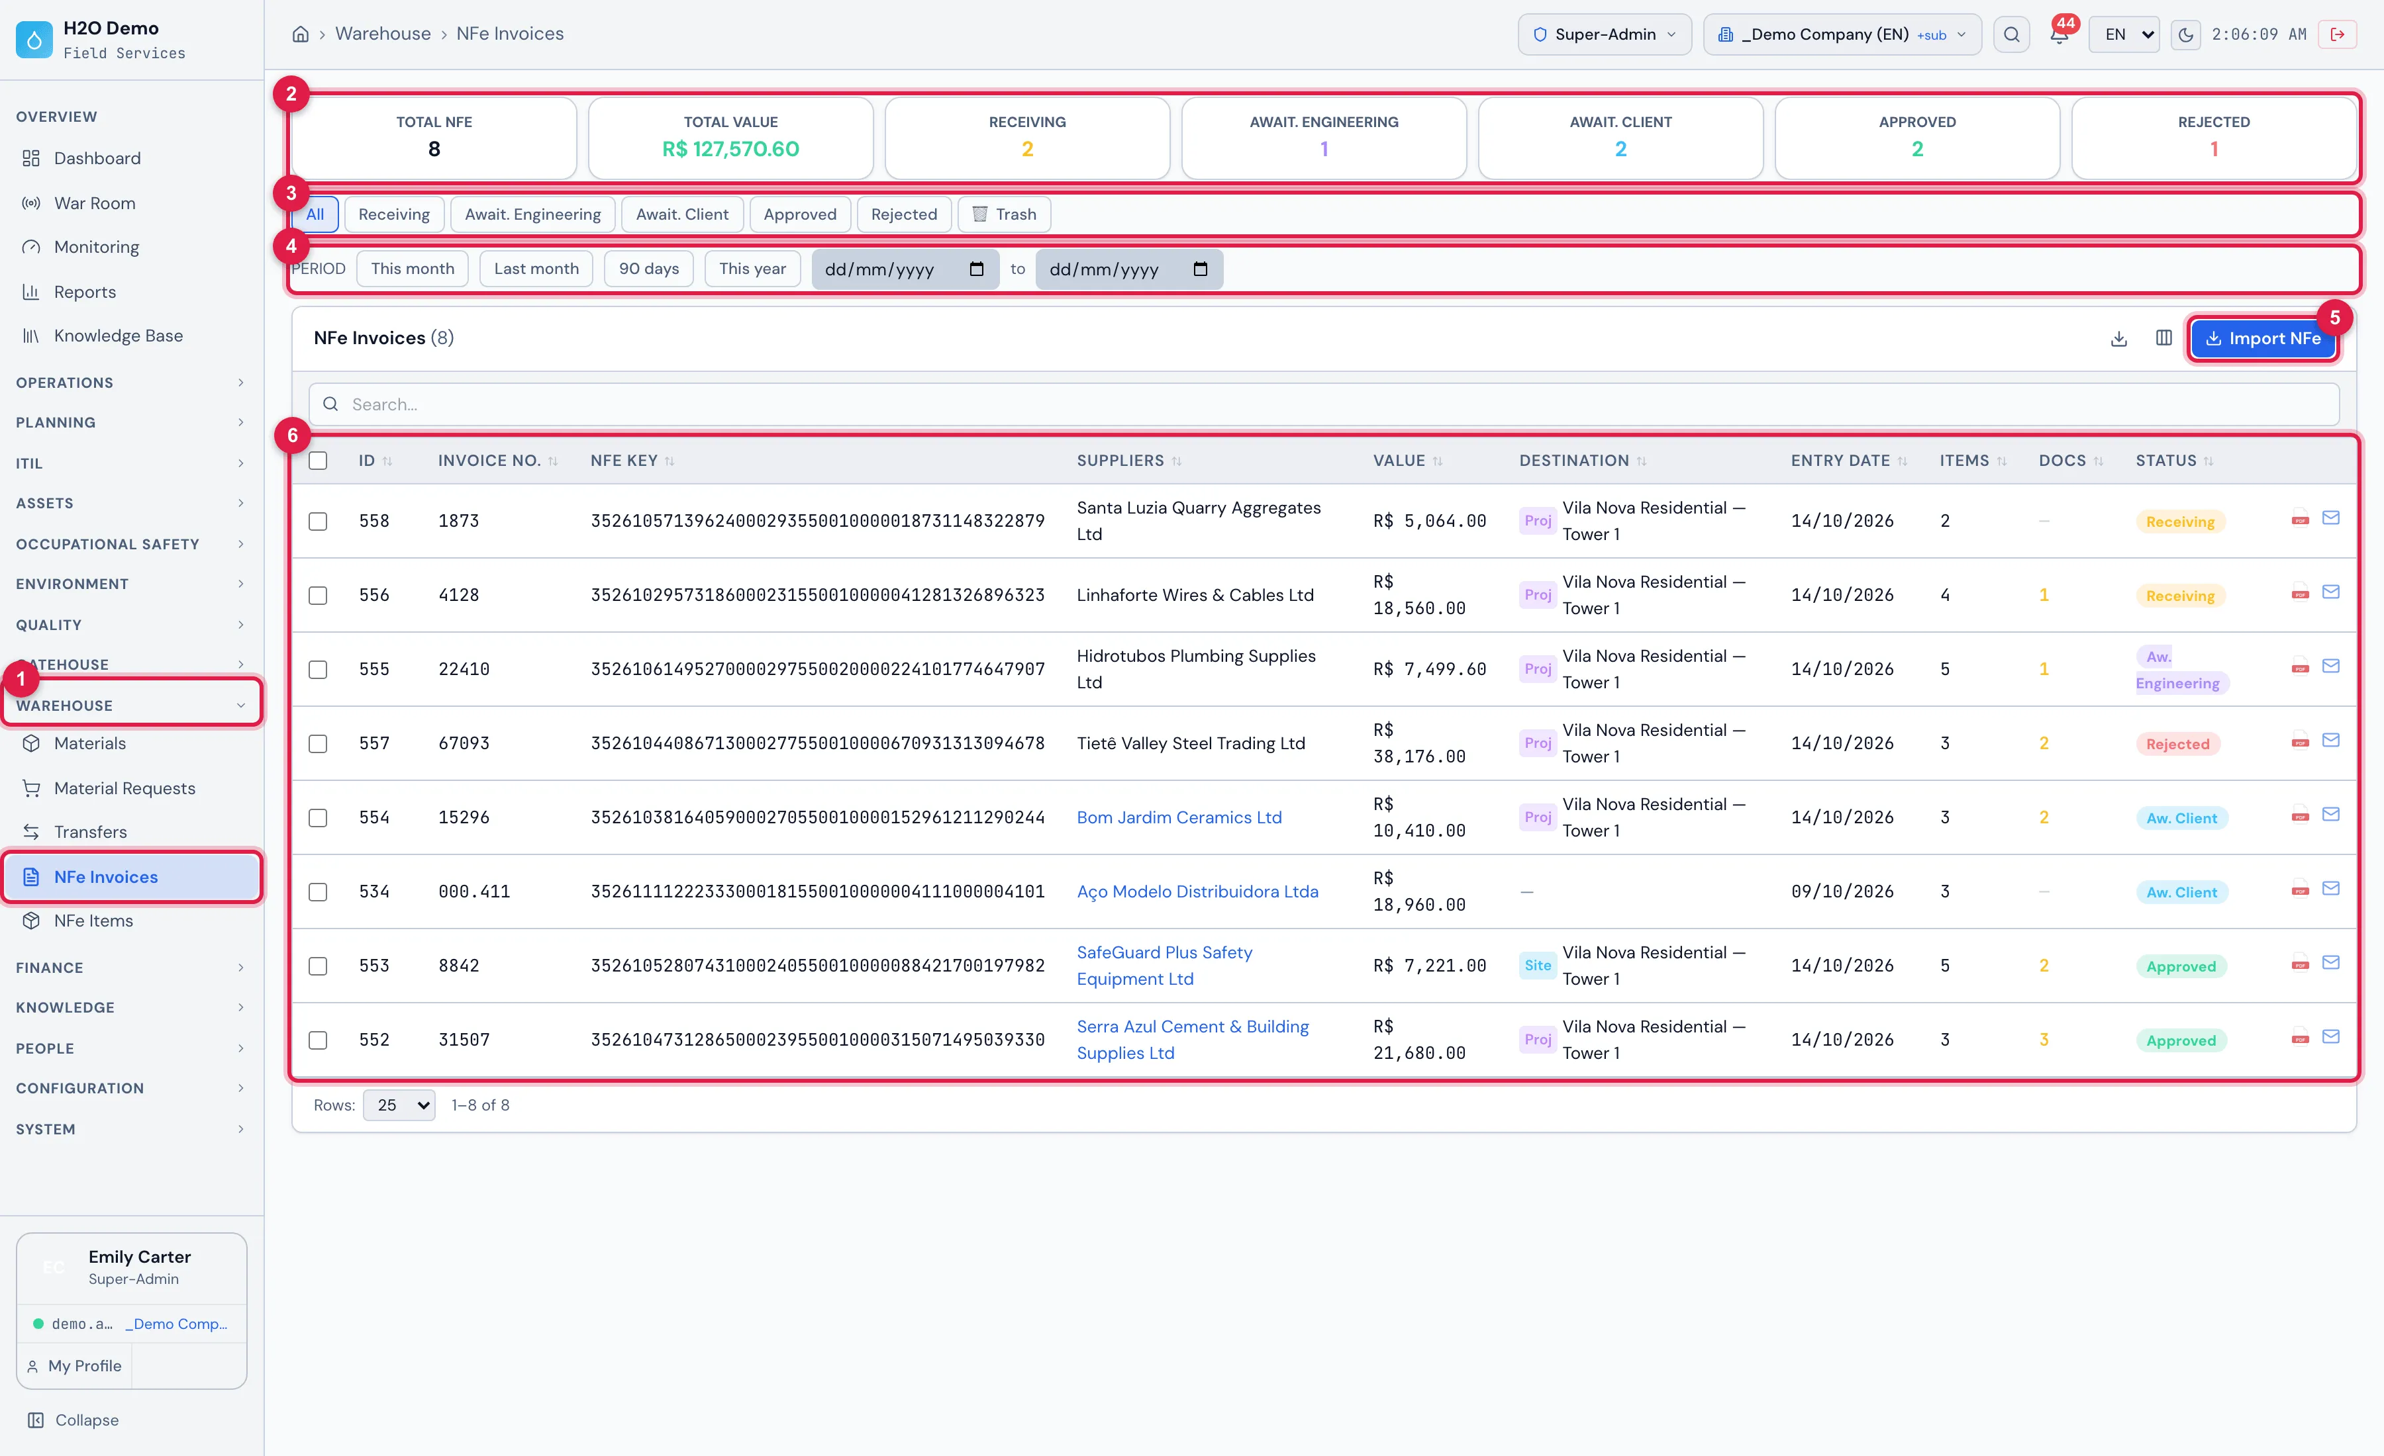2384x1456 pixels.
Task: Open PDF icon for invoice 558
Action: (2301, 519)
